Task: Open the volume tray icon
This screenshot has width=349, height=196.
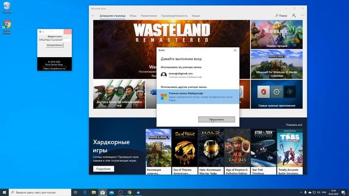Action: click(318, 192)
